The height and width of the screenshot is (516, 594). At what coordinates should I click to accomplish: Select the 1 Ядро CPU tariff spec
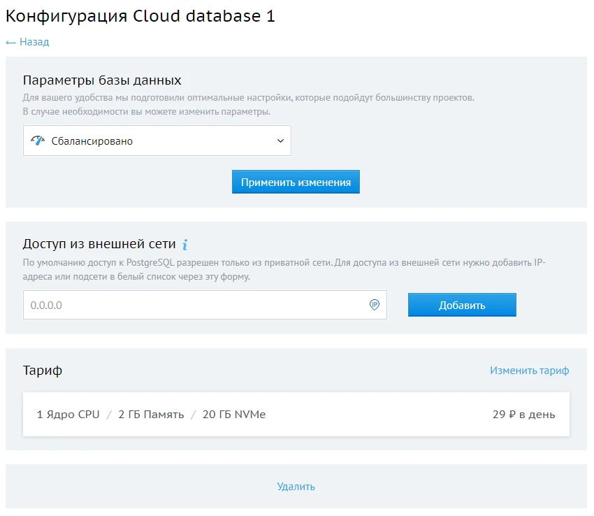coord(68,415)
